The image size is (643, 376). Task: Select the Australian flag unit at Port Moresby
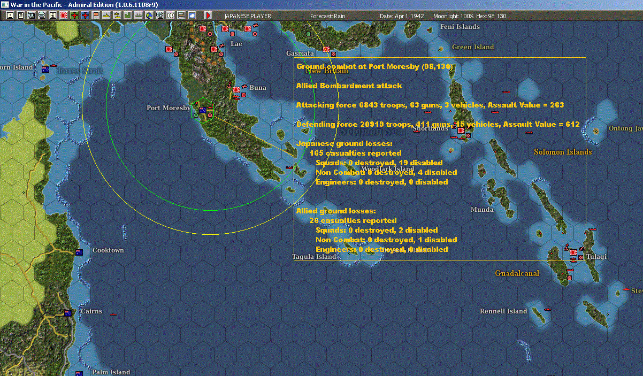[203, 110]
